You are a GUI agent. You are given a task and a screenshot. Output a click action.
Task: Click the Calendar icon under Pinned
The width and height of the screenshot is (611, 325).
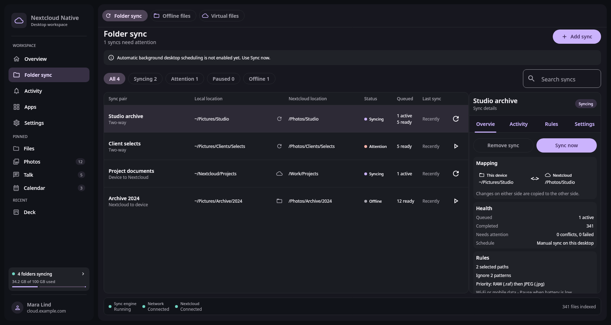pos(16,188)
